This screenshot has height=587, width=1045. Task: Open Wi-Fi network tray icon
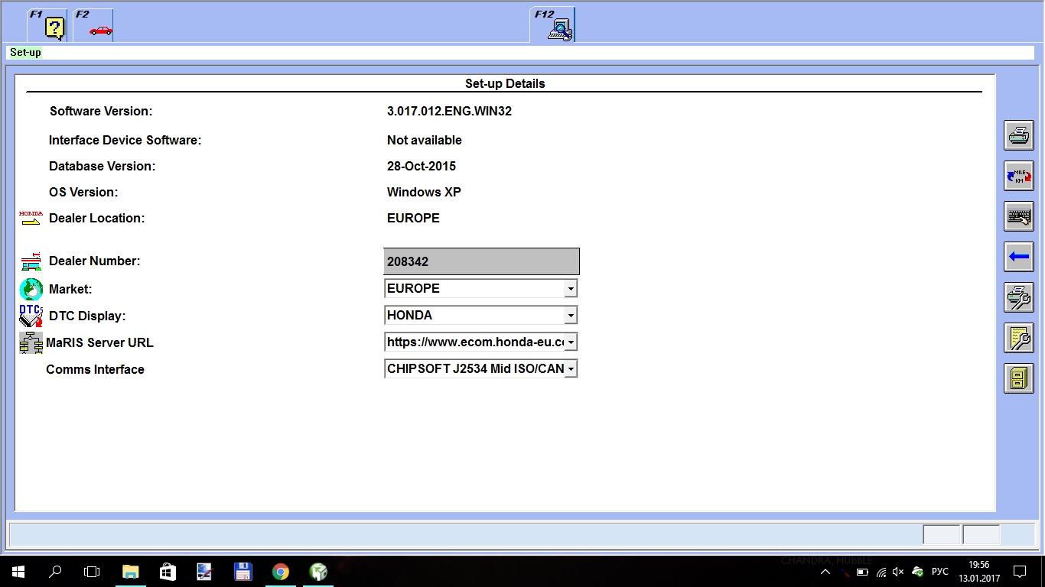(881, 572)
